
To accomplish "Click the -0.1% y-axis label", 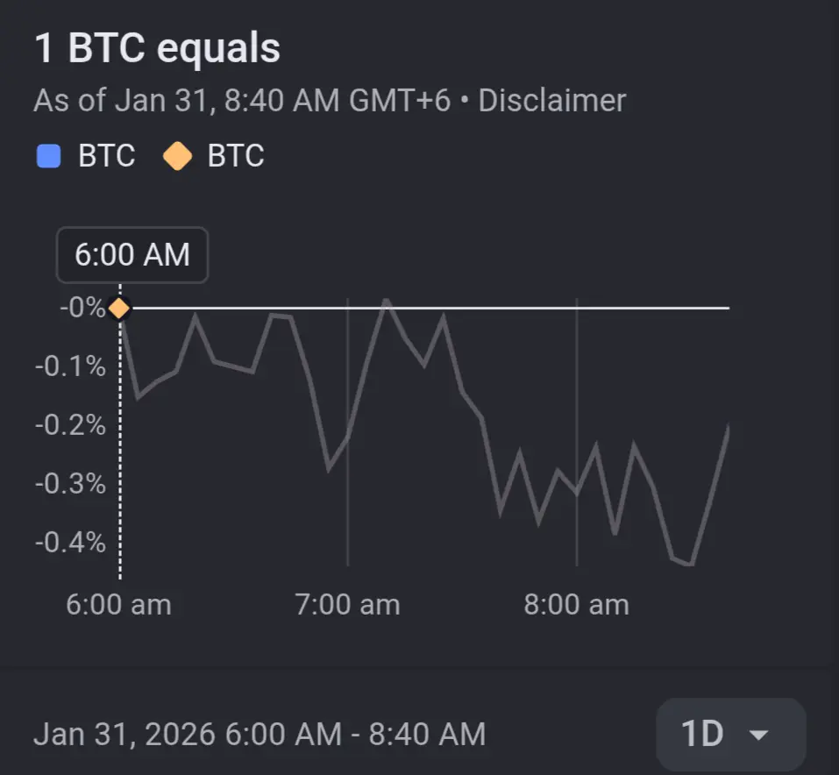I will (x=70, y=366).
